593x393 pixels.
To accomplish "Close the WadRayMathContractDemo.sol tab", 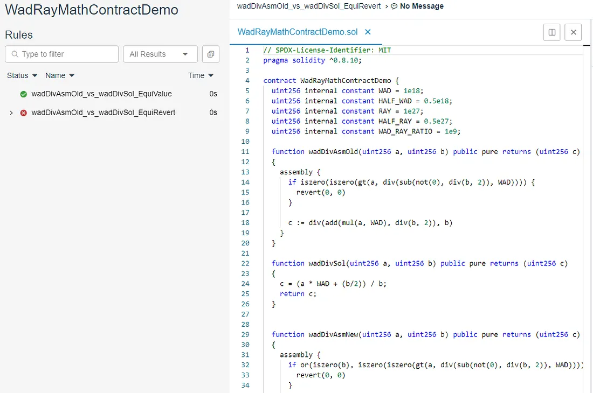I will 368,32.
